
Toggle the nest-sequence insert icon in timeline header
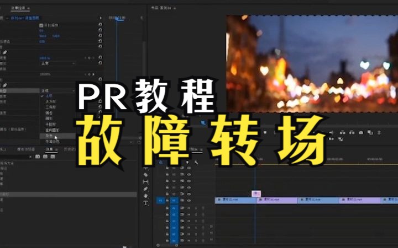tap(160, 162)
